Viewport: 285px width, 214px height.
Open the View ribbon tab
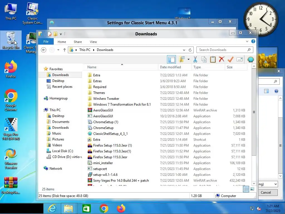(x=93, y=42)
